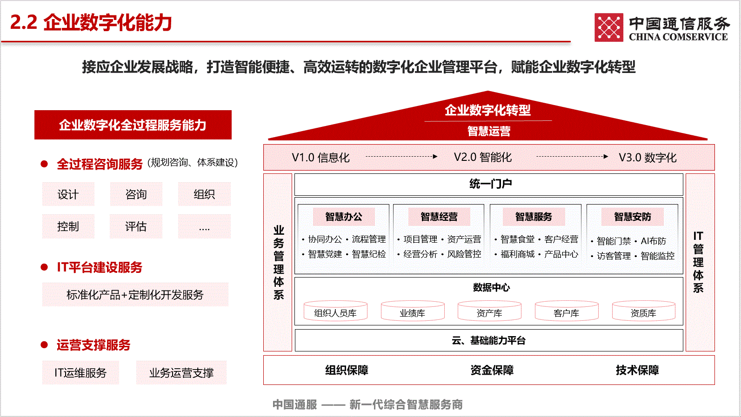
Task: Click the AI布防 item
Action: [x=654, y=241]
